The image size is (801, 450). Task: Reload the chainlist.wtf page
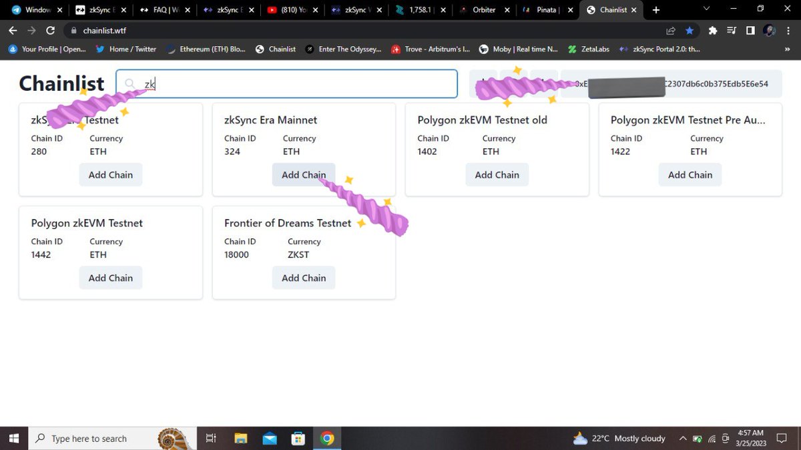coord(50,31)
